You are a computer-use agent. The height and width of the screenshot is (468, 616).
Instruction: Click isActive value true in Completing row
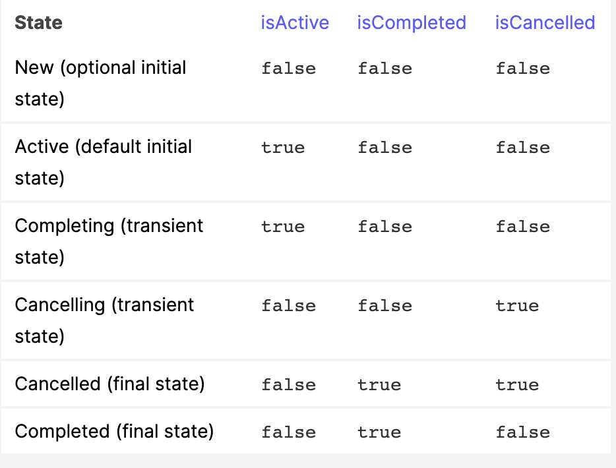(x=283, y=227)
